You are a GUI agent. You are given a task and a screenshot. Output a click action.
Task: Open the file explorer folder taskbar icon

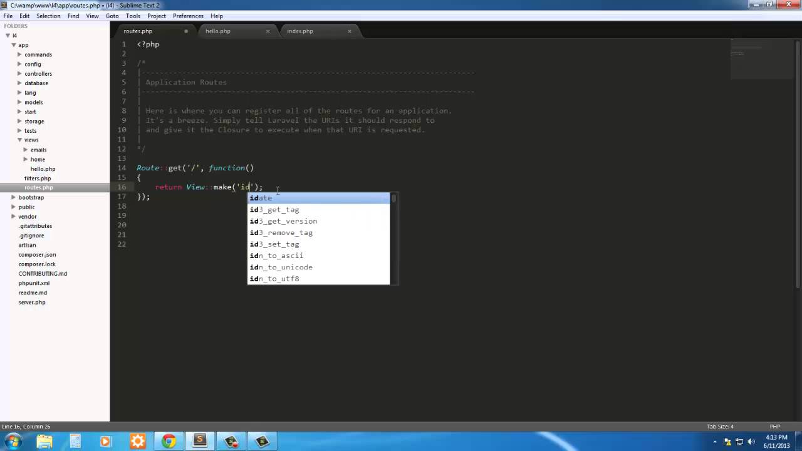point(44,442)
